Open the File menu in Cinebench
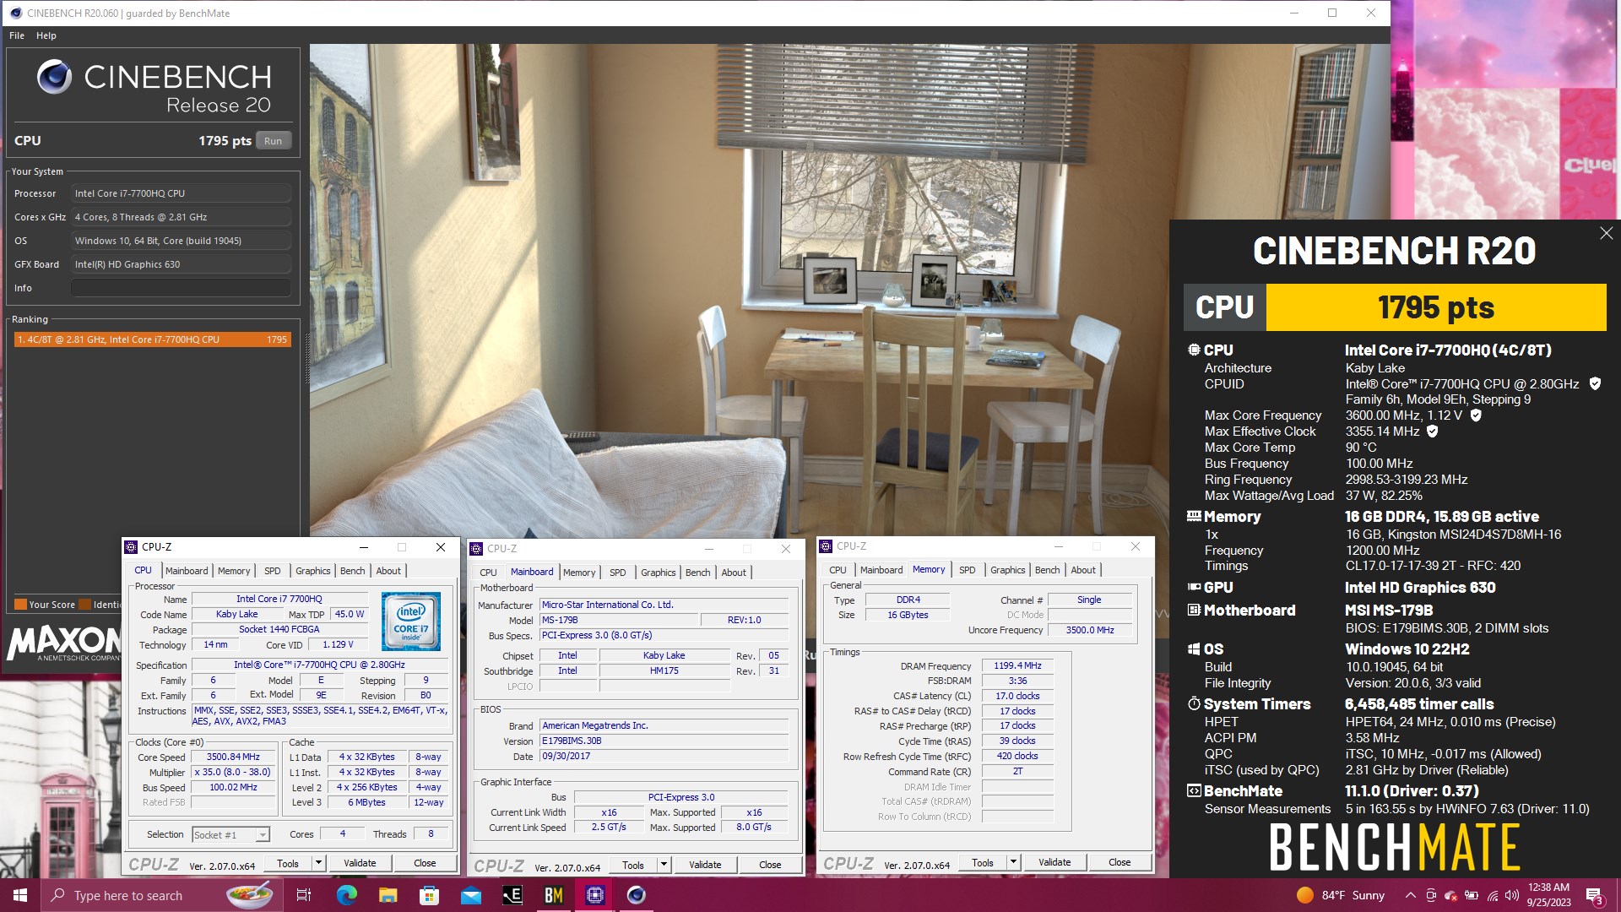The image size is (1621, 912). point(17,35)
